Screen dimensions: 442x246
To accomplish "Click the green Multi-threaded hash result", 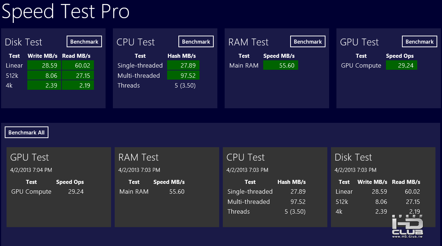I will [183, 76].
